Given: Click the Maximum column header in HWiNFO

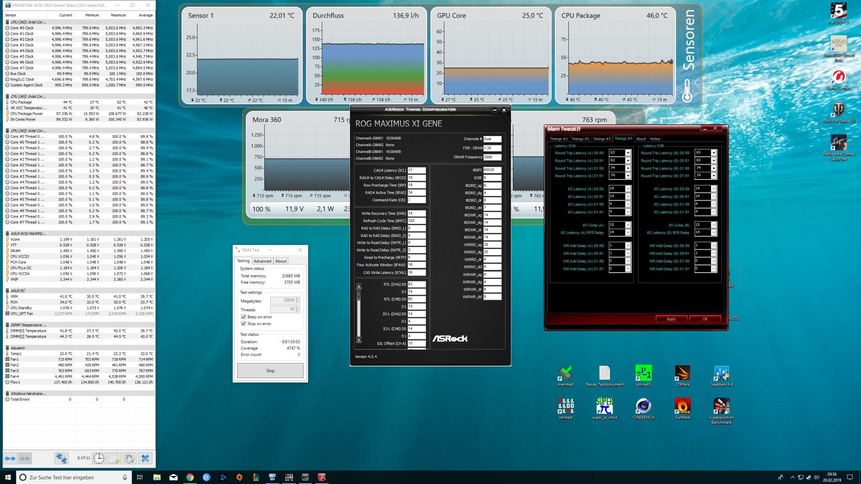Looking at the screenshot, I should point(114,15).
